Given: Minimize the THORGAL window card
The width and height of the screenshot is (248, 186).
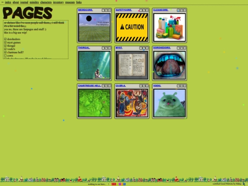Looking at the screenshot, I should pos(103,48).
